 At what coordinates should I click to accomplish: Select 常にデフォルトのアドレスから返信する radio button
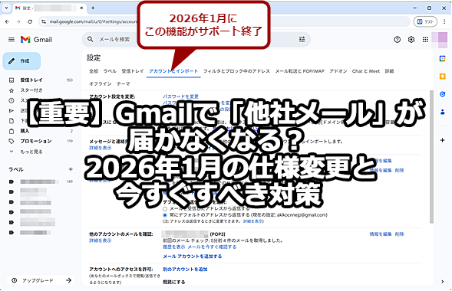click(x=165, y=215)
